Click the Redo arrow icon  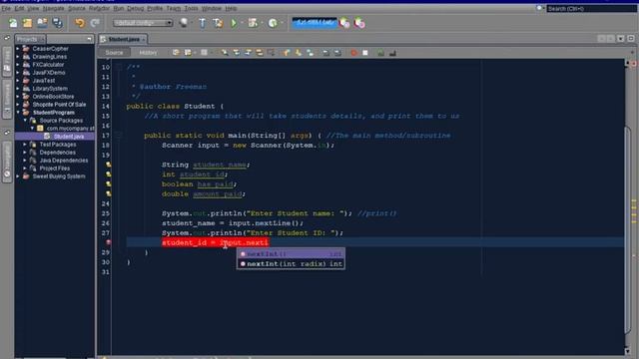[x=95, y=23]
